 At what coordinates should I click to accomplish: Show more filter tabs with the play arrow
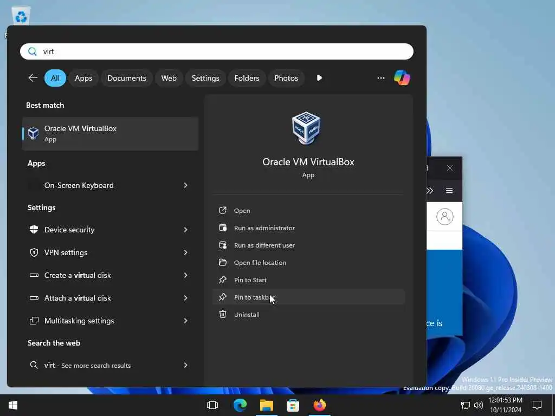tap(319, 78)
